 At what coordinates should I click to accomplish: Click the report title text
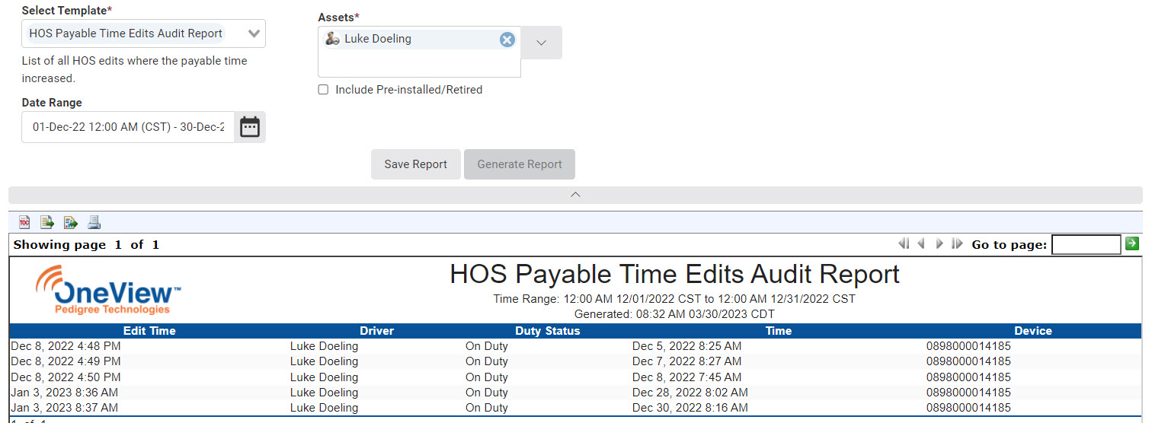tap(674, 275)
